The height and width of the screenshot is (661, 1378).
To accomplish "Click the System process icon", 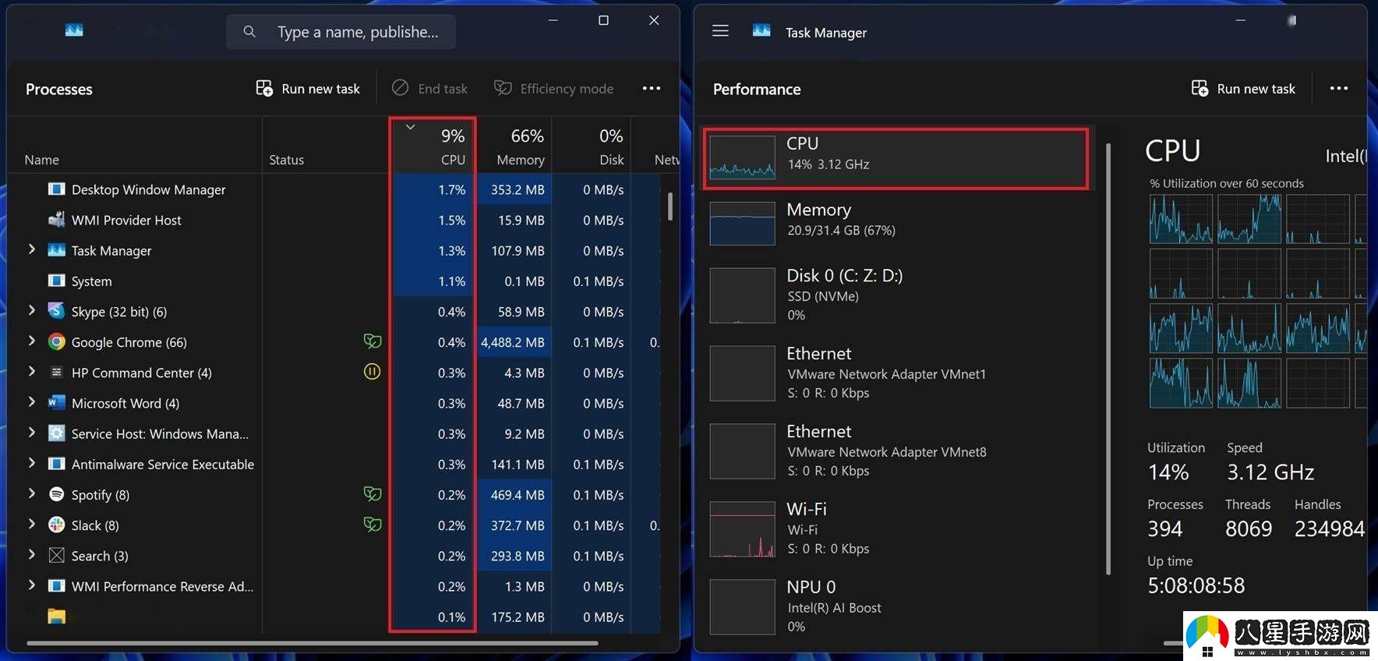I will pos(56,281).
